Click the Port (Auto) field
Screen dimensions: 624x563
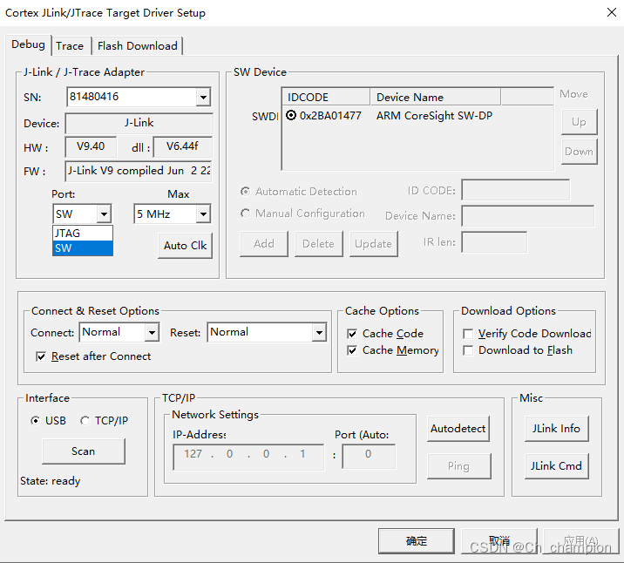(369, 457)
